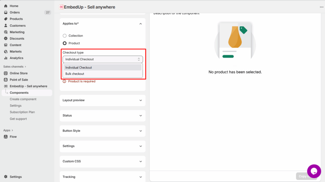Select the Product radio button

(65, 43)
